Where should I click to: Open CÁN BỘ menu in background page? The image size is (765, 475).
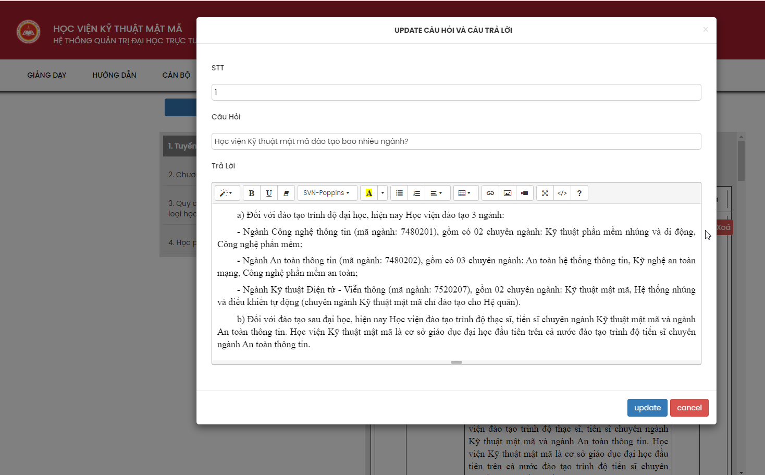[x=176, y=75]
